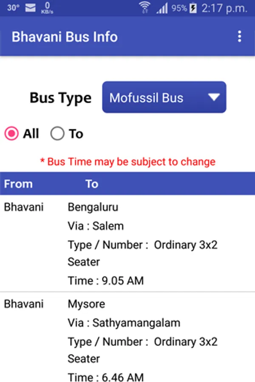Select the To radio button
255x382 pixels.
tap(57, 134)
